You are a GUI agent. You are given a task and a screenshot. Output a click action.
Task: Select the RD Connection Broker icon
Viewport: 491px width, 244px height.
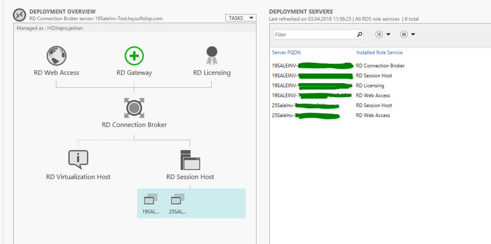coord(134,108)
